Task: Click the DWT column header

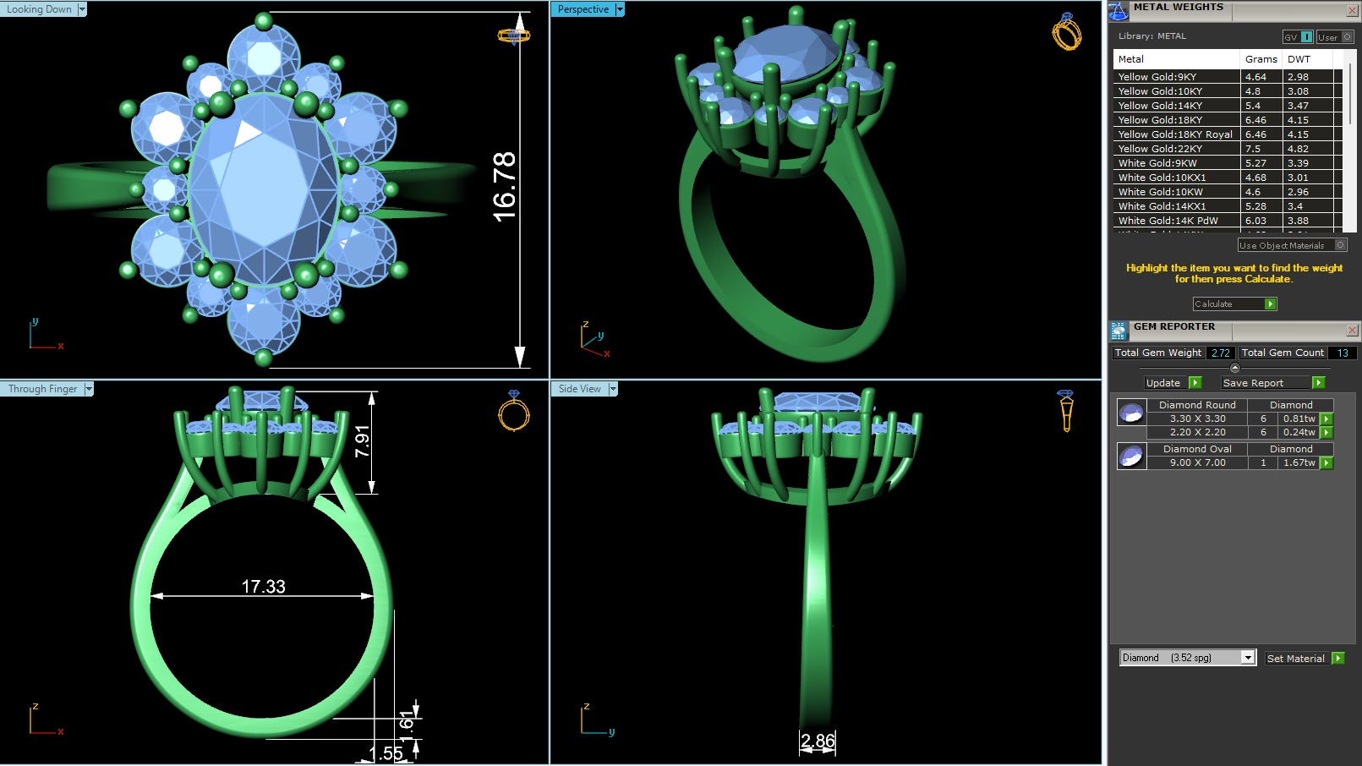Action: pyautogui.click(x=1307, y=59)
